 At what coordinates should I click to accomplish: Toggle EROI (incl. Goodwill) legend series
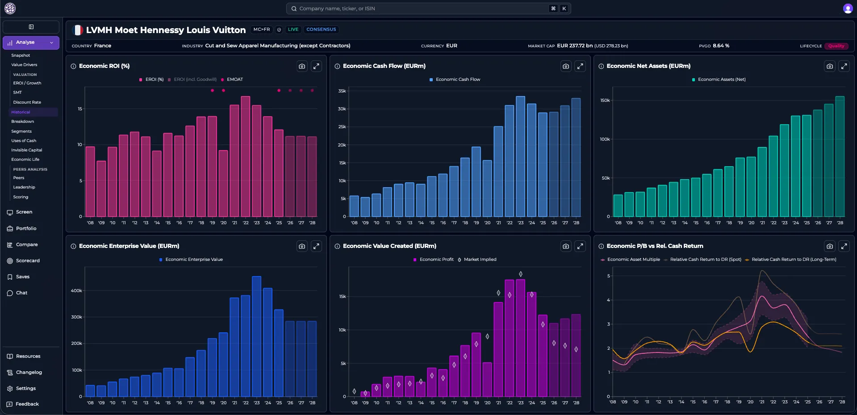point(192,80)
